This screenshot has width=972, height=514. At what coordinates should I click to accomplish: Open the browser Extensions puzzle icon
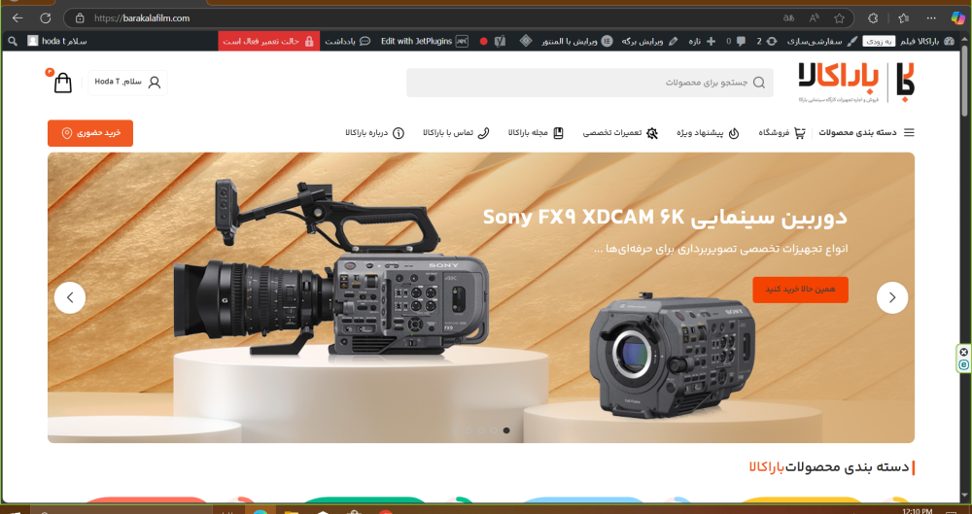click(873, 18)
